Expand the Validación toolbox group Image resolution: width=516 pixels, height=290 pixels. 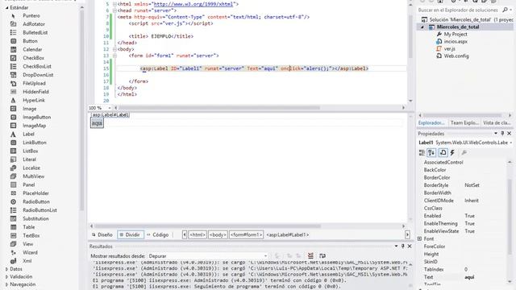click(7, 277)
